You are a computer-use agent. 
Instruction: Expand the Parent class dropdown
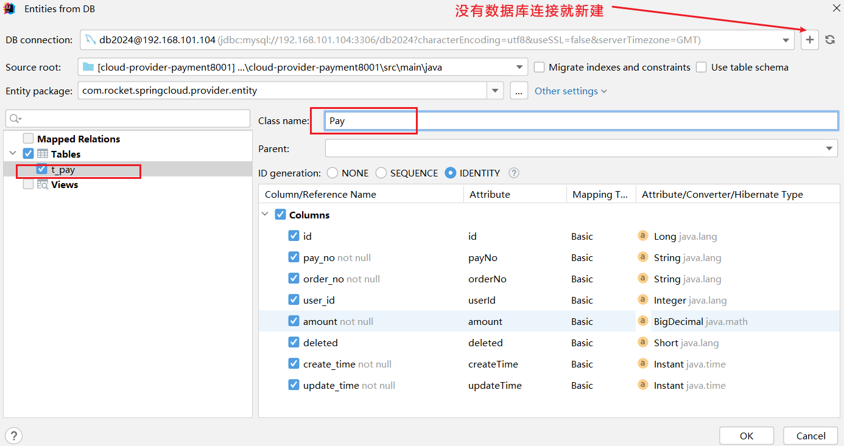829,148
